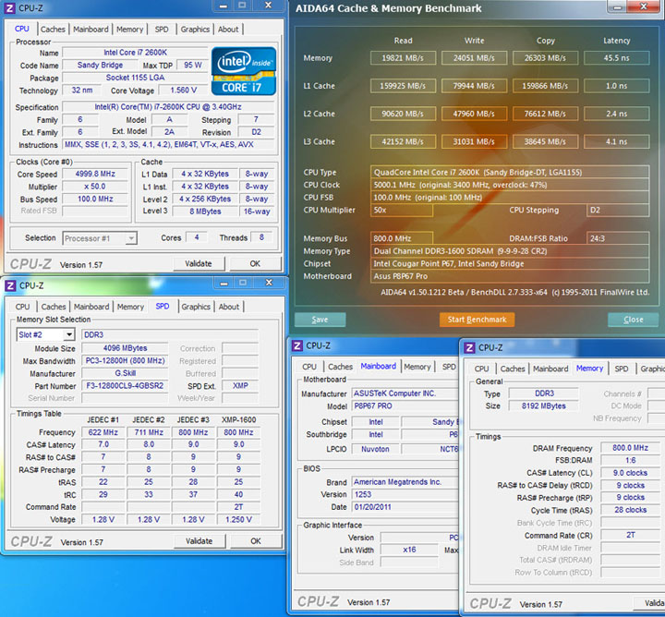Viewport: 665px width, 617px height.
Task: Switch to Mainboard tab in the top CPU-Z window
Action: tap(91, 30)
